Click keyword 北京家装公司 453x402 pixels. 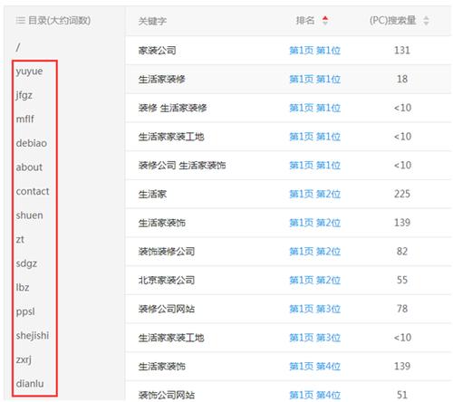tap(167, 280)
